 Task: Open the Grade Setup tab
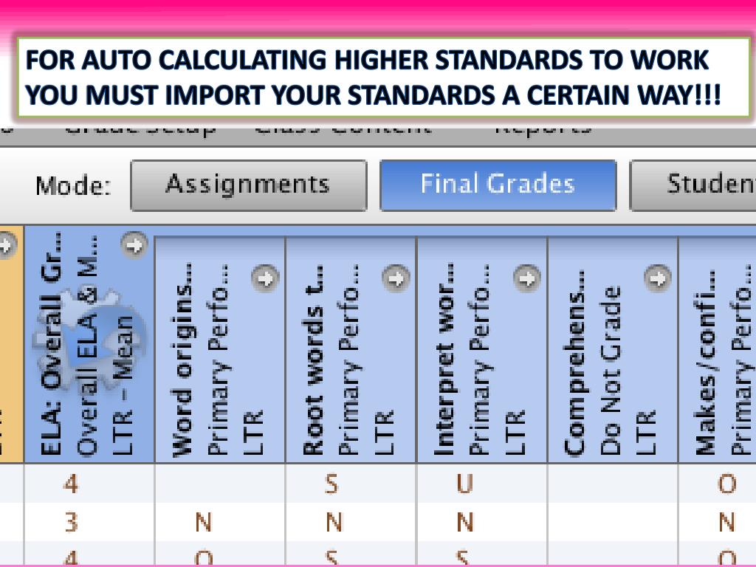click(140, 129)
